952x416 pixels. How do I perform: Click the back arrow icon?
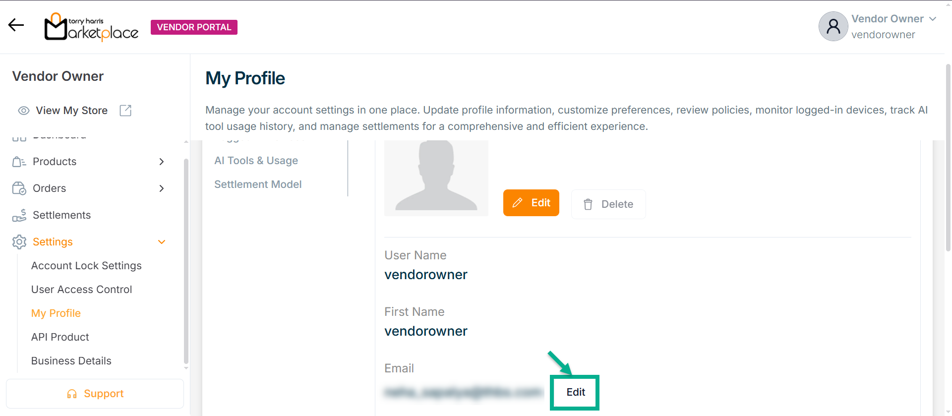tap(16, 25)
